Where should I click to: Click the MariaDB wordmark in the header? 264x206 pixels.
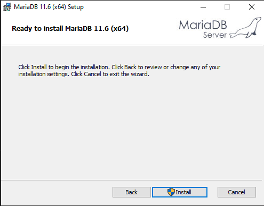pos(203,25)
